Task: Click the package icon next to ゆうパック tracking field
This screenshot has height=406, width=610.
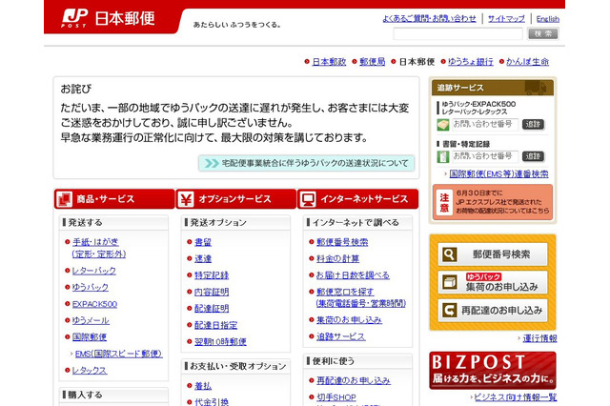Action: 442,125
